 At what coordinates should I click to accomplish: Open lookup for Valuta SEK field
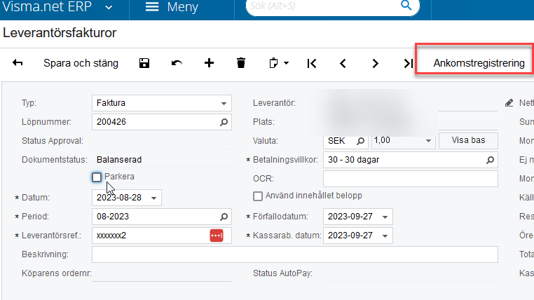[360, 141]
